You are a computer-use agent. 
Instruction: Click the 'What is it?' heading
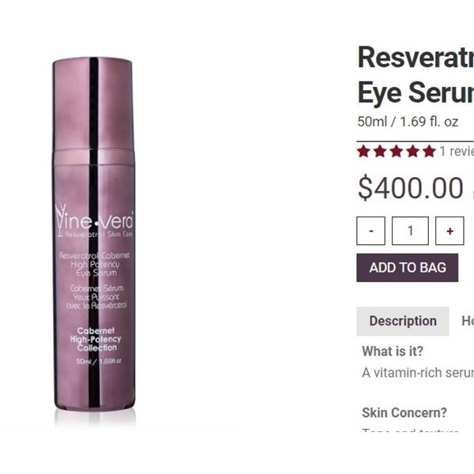click(393, 352)
